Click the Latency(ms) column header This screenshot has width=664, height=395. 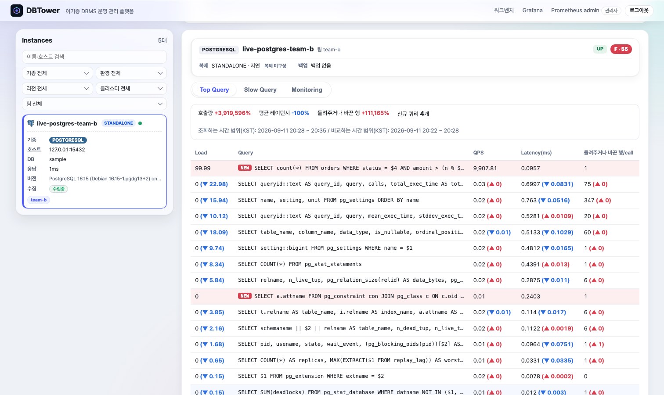pyautogui.click(x=537, y=153)
